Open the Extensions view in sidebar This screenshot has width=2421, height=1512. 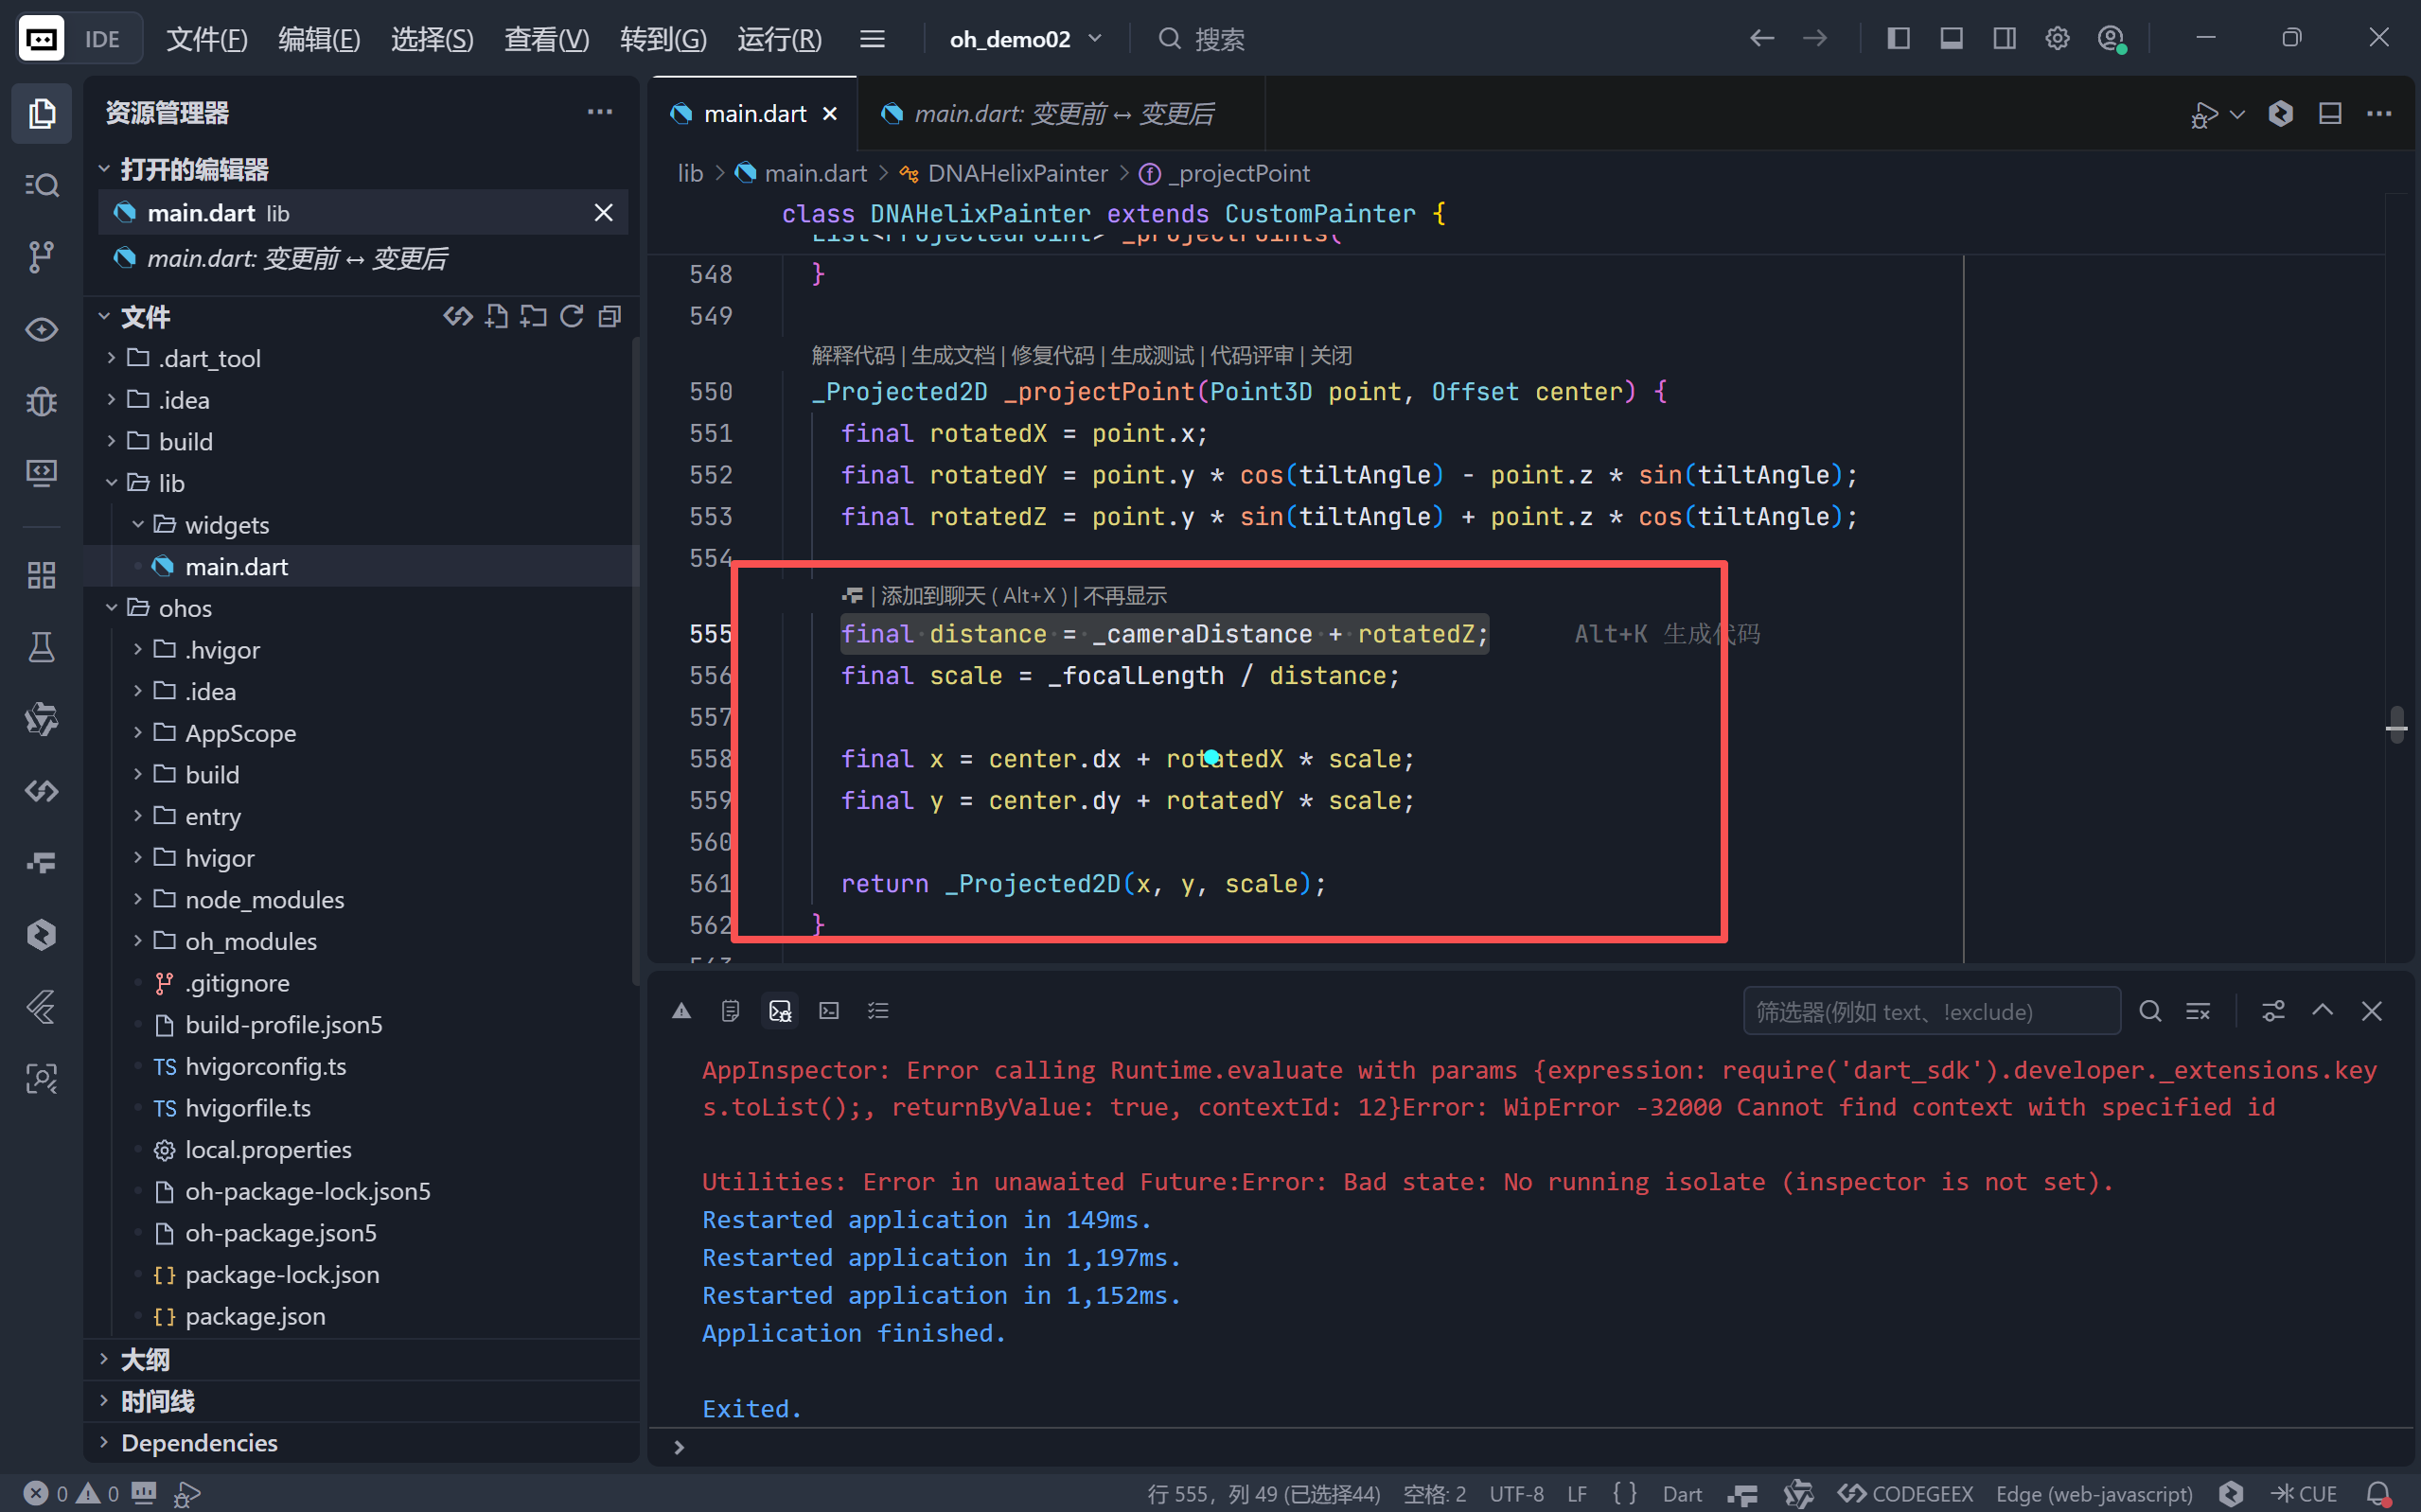pyautogui.click(x=41, y=575)
